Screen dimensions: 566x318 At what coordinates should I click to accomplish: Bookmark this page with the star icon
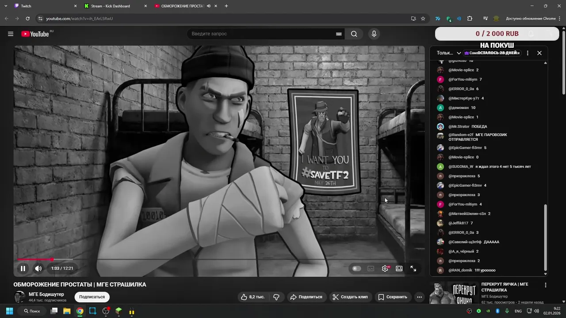pyautogui.click(x=423, y=19)
